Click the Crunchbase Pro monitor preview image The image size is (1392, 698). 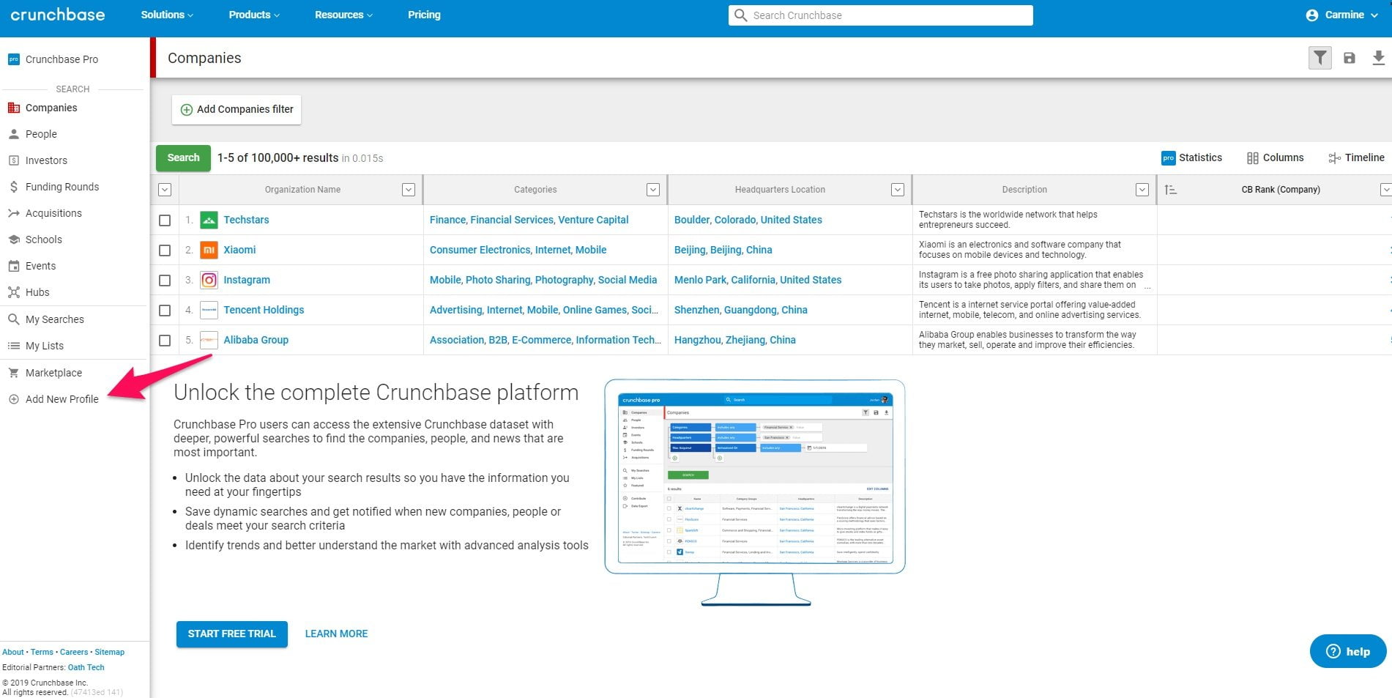pos(755,492)
